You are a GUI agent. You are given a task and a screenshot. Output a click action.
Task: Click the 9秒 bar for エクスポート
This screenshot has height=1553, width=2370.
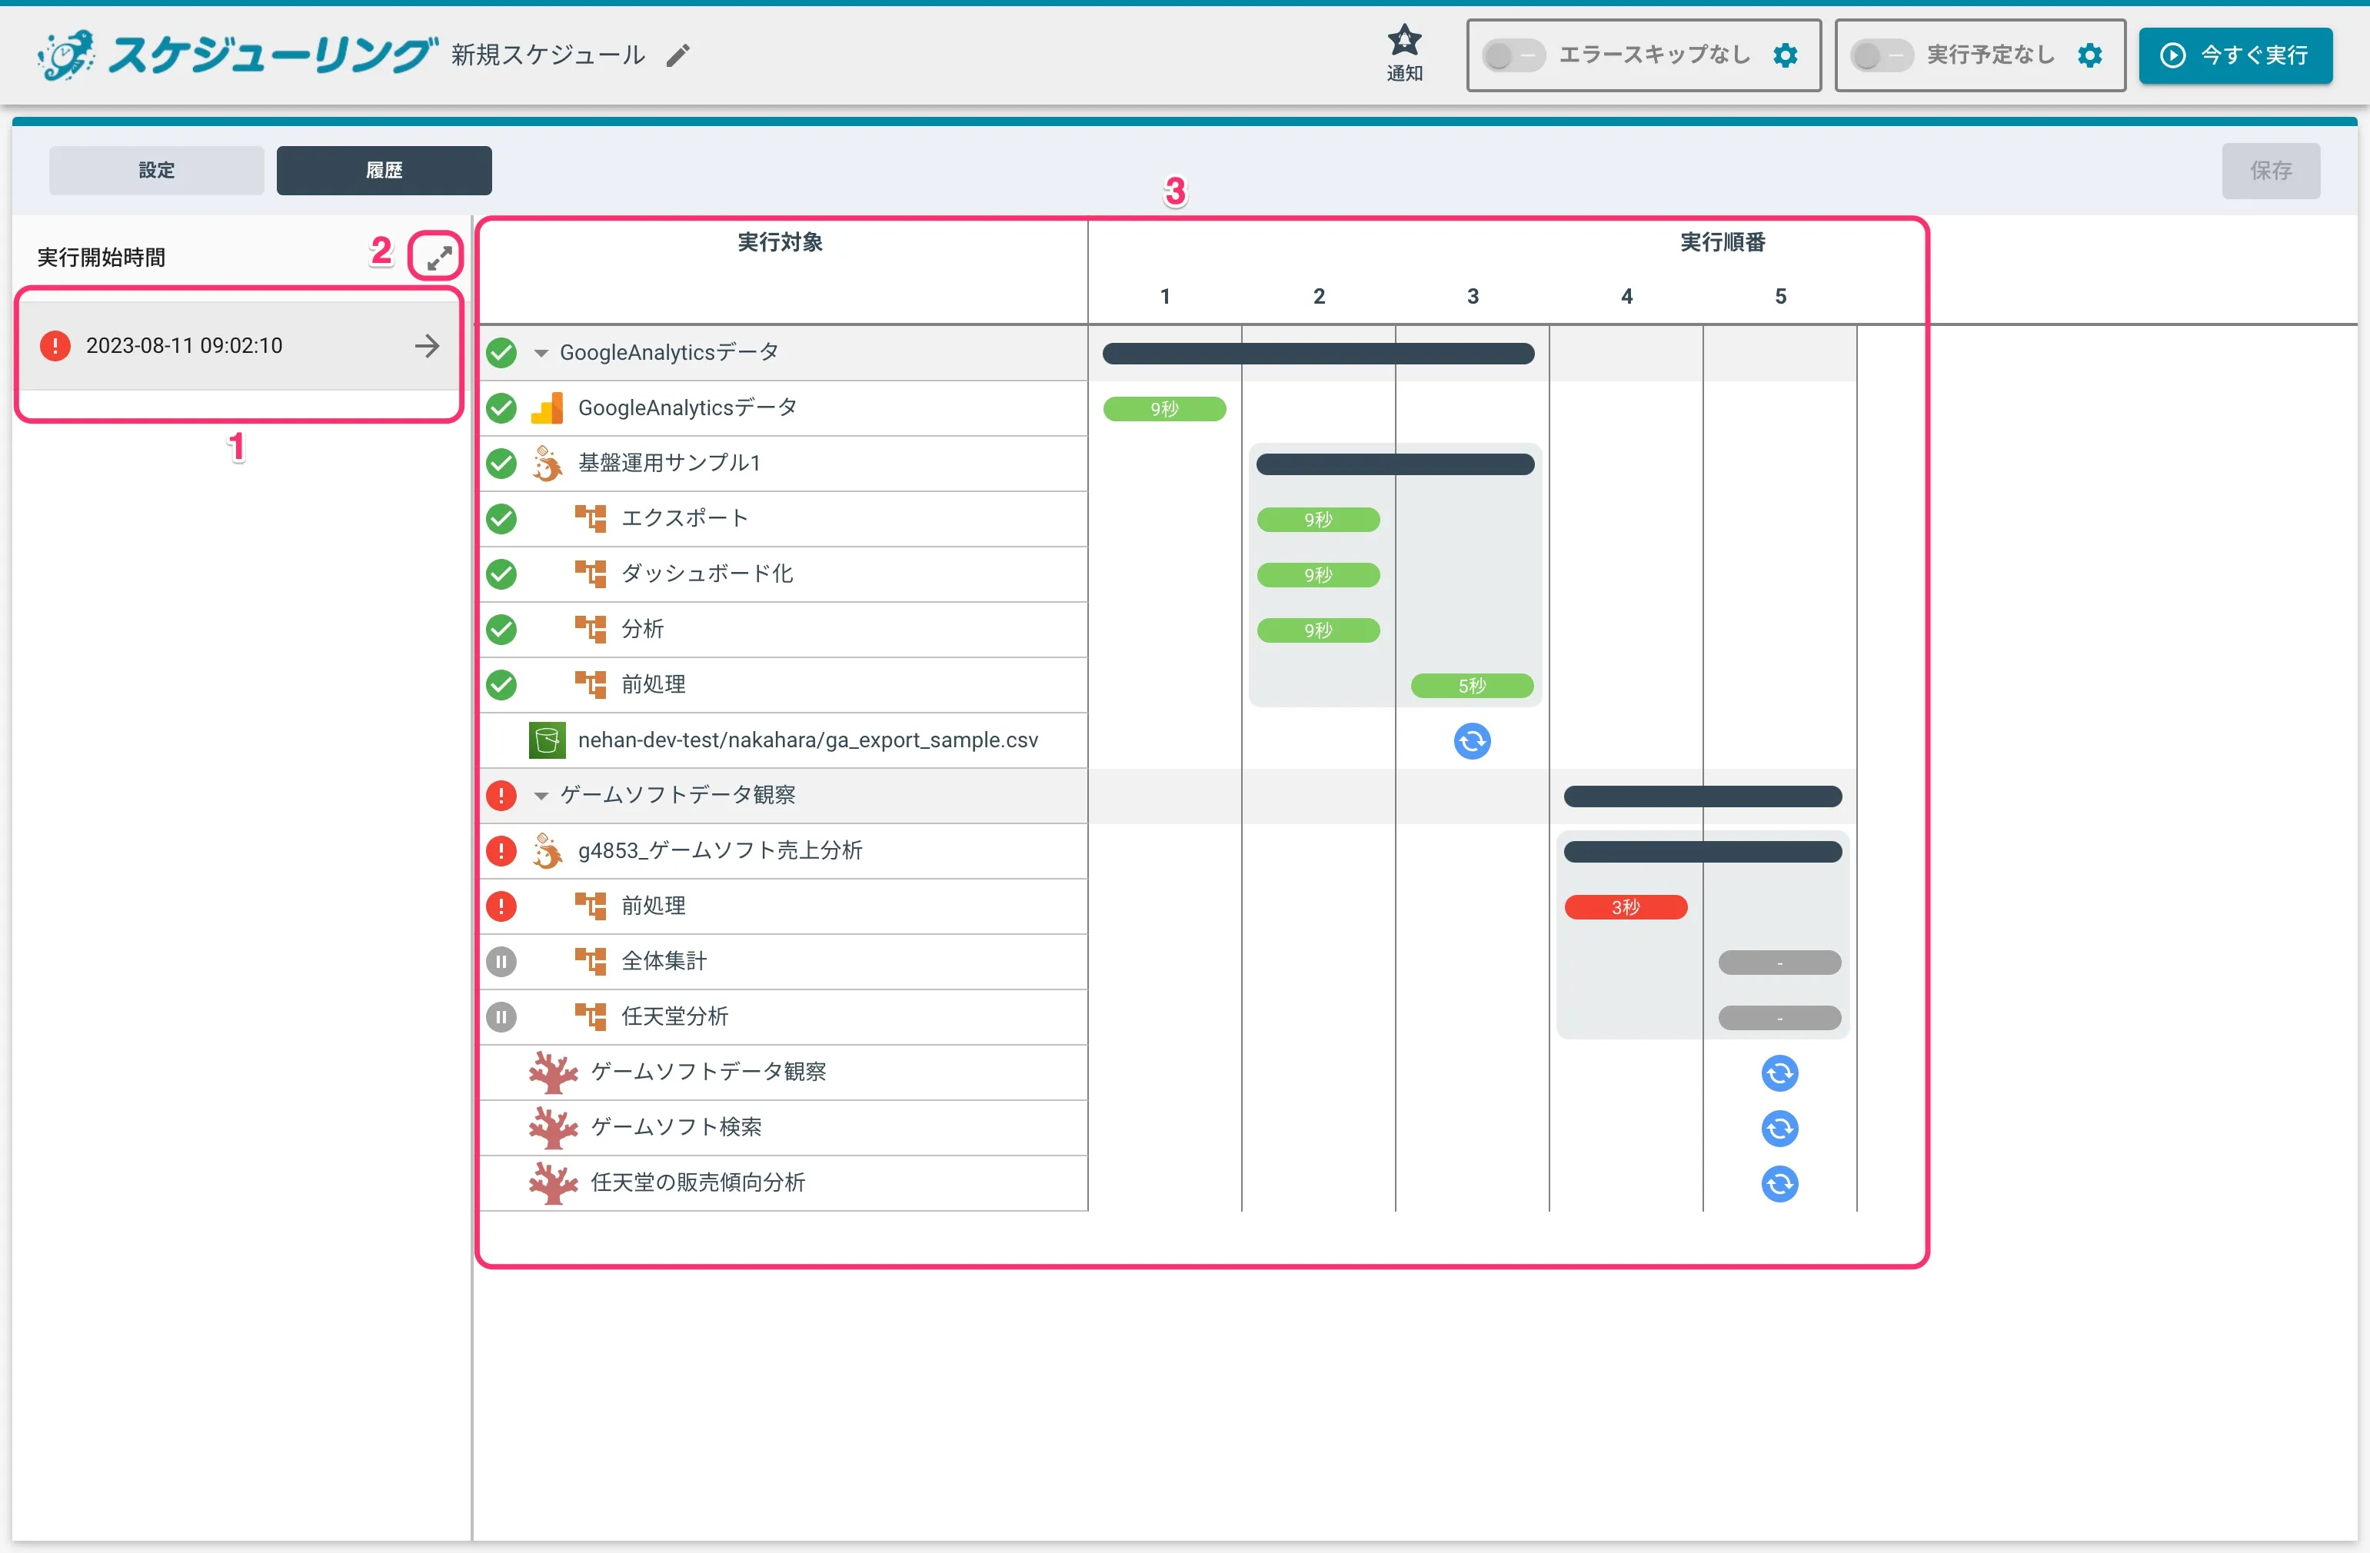click(1317, 520)
